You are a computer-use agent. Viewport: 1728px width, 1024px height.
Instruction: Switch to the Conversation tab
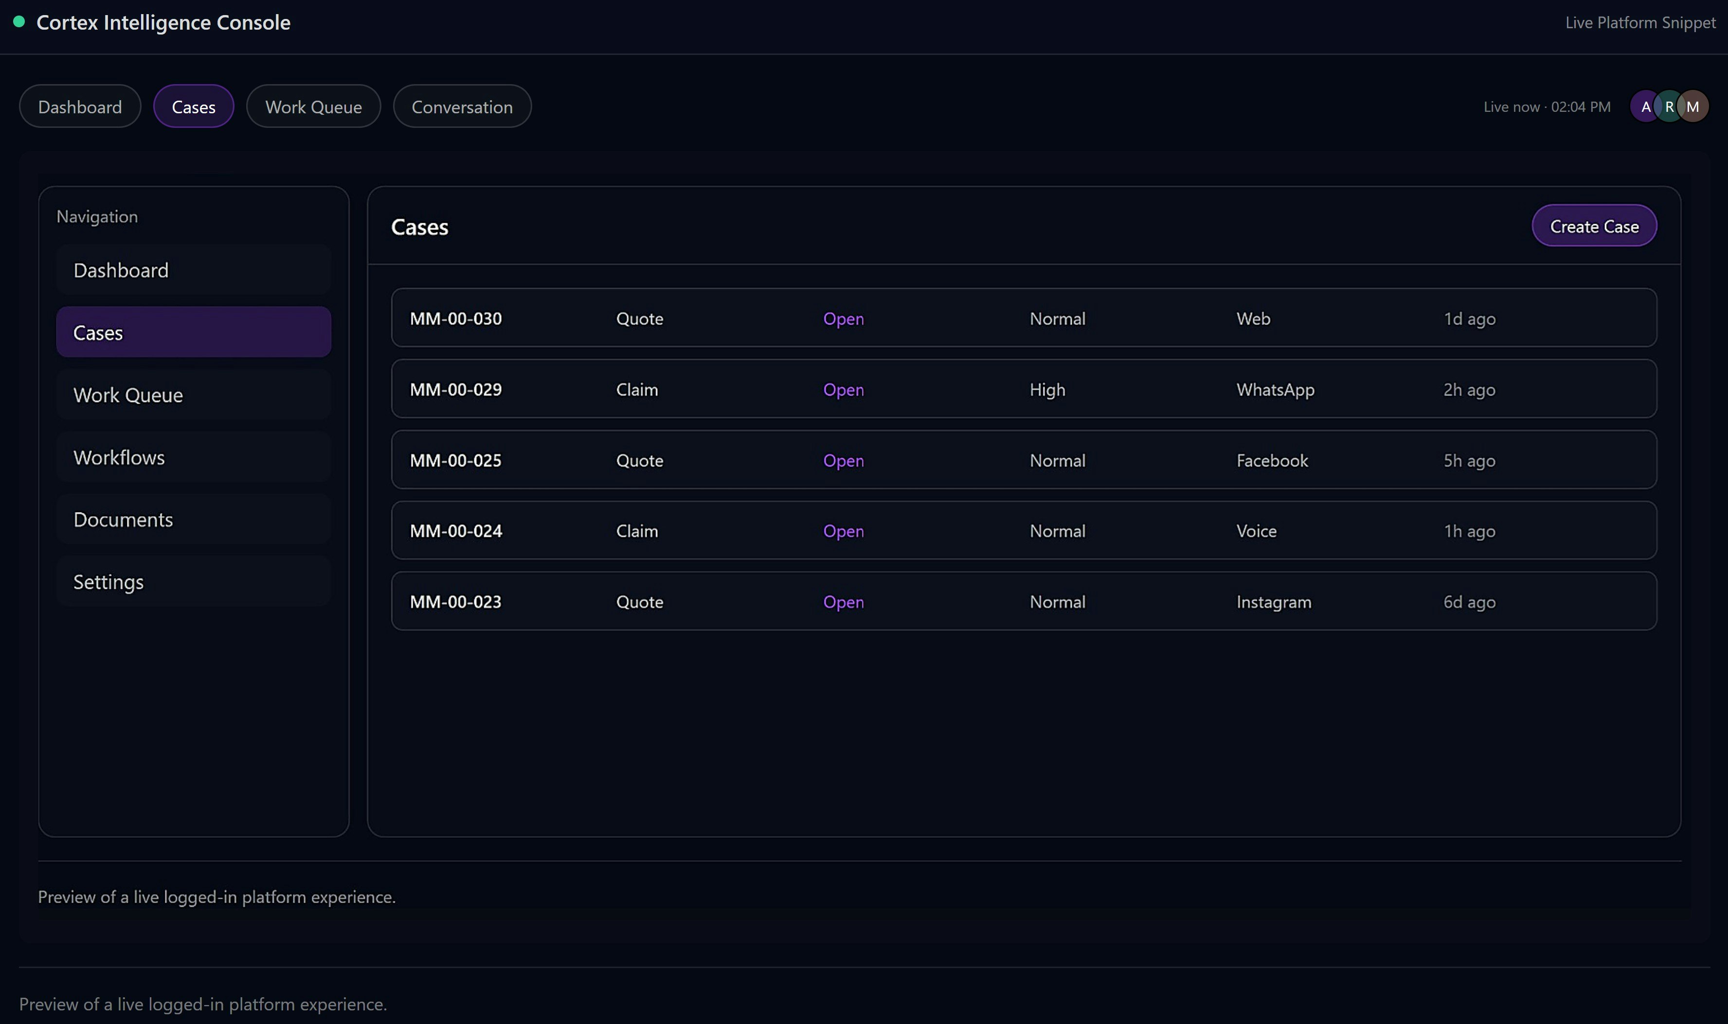[462, 106]
